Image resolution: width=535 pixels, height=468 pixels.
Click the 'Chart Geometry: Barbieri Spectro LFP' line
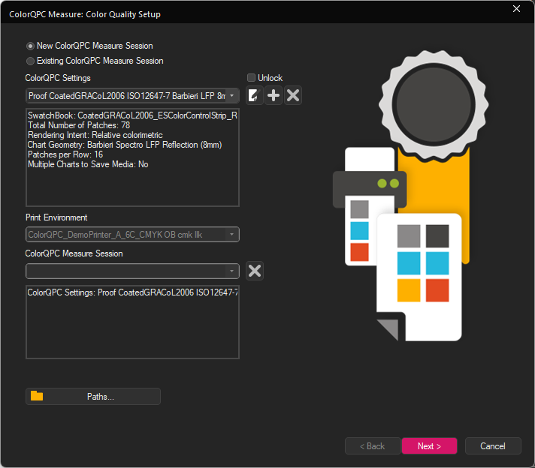[x=125, y=145]
